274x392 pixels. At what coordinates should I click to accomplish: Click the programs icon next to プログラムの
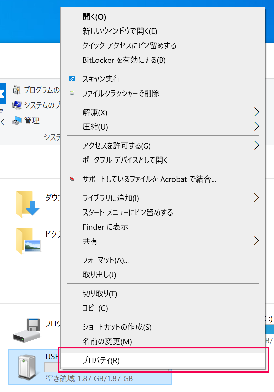(16, 90)
